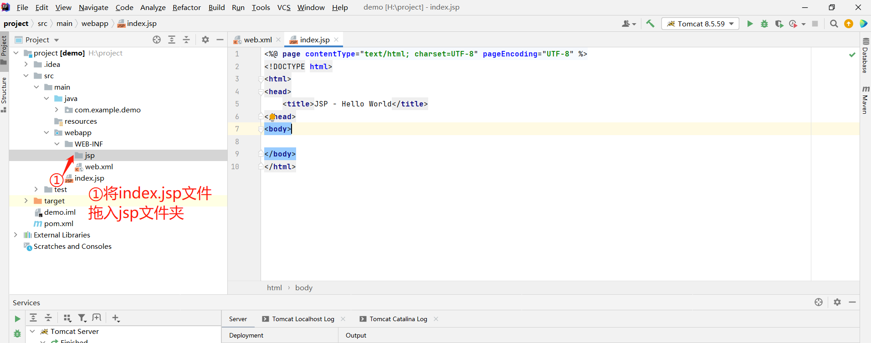Expand all in Services toolbar

33,318
